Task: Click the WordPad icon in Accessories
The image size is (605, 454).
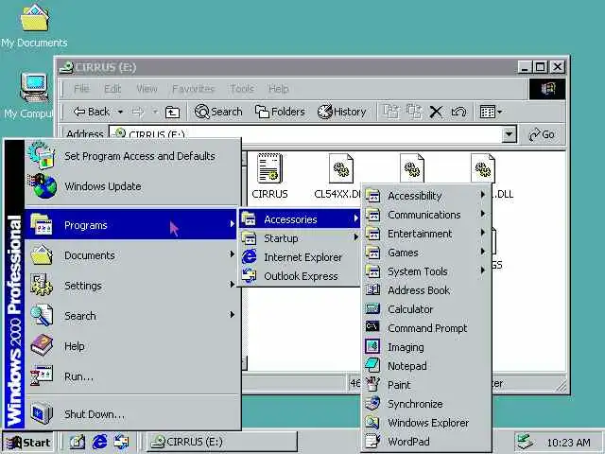Action: [372, 441]
